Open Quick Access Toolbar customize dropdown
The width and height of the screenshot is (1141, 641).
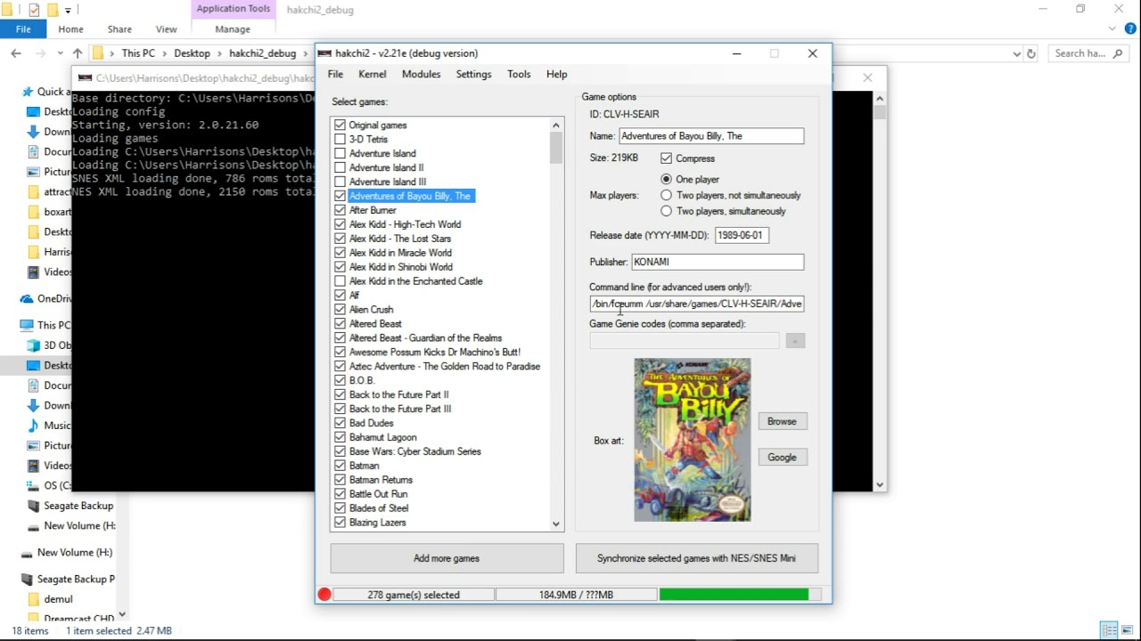click(67, 10)
